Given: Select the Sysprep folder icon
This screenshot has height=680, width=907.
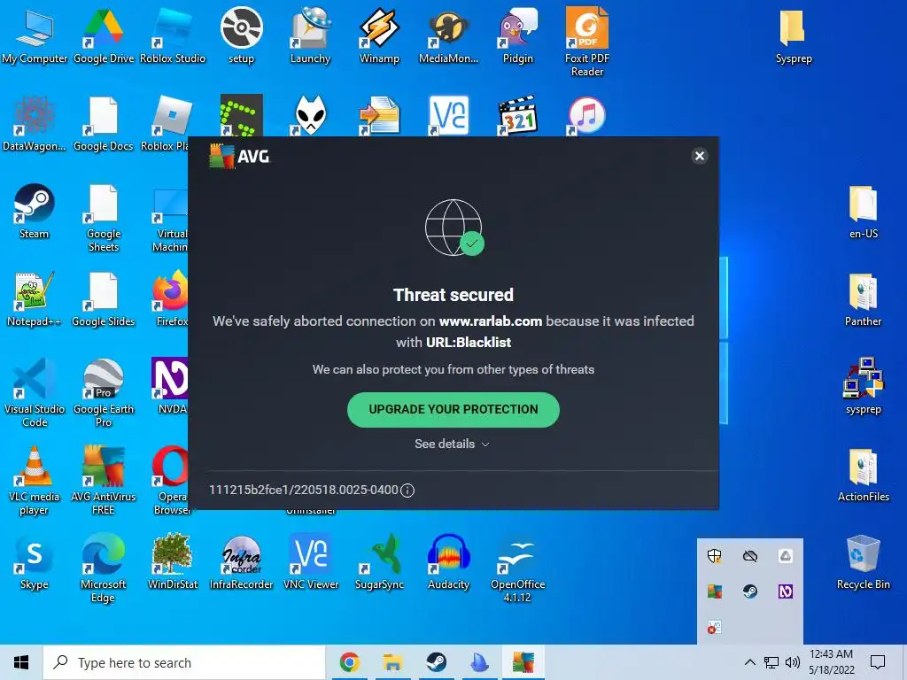Looking at the screenshot, I should coord(794,35).
